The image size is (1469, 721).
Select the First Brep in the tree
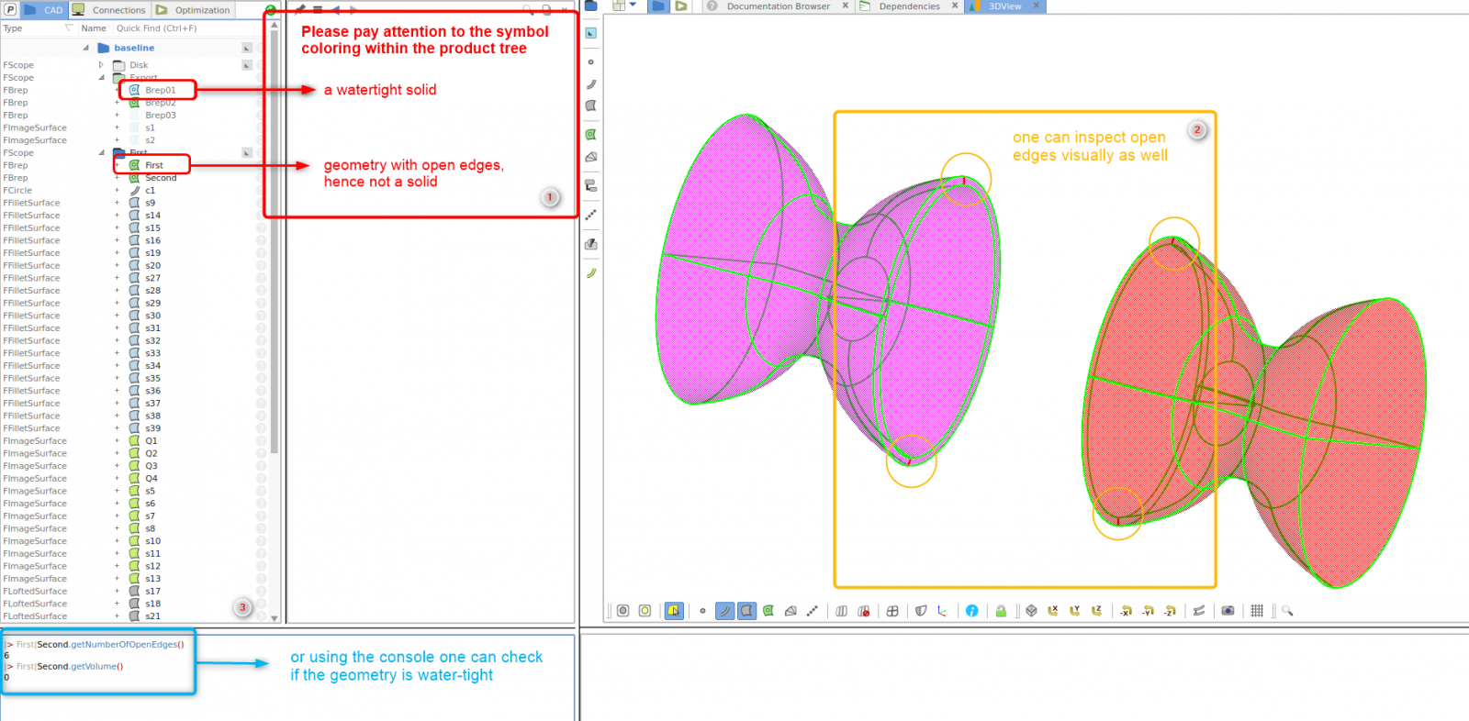153,165
